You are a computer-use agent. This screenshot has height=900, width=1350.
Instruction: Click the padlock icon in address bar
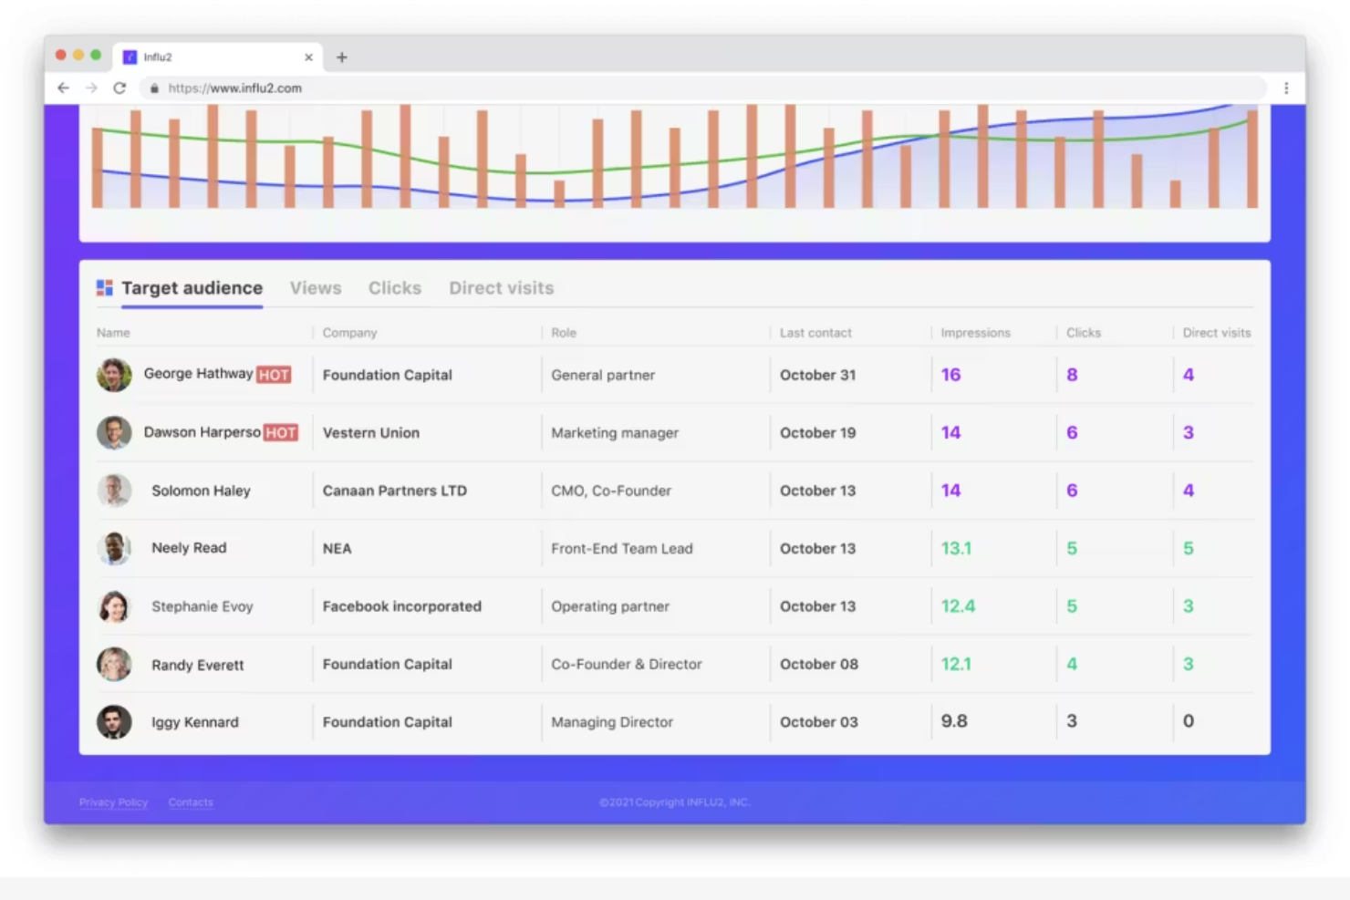(153, 88)
